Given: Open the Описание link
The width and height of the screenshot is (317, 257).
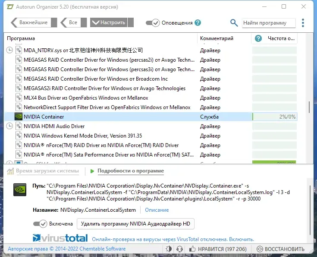Looking at the screenshot, I should pos(157,210).
